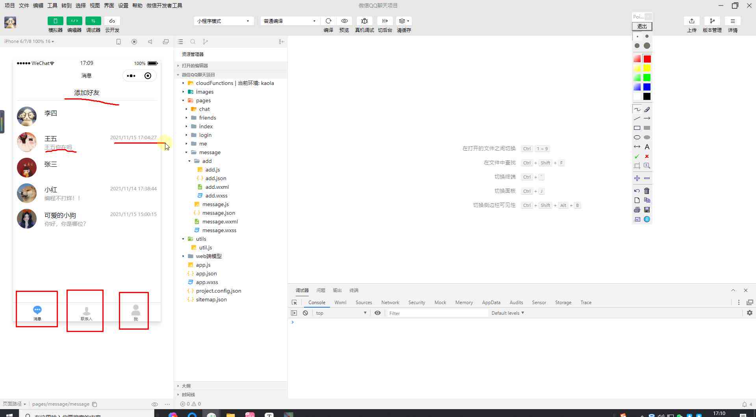Expand the chat folder

231,109
